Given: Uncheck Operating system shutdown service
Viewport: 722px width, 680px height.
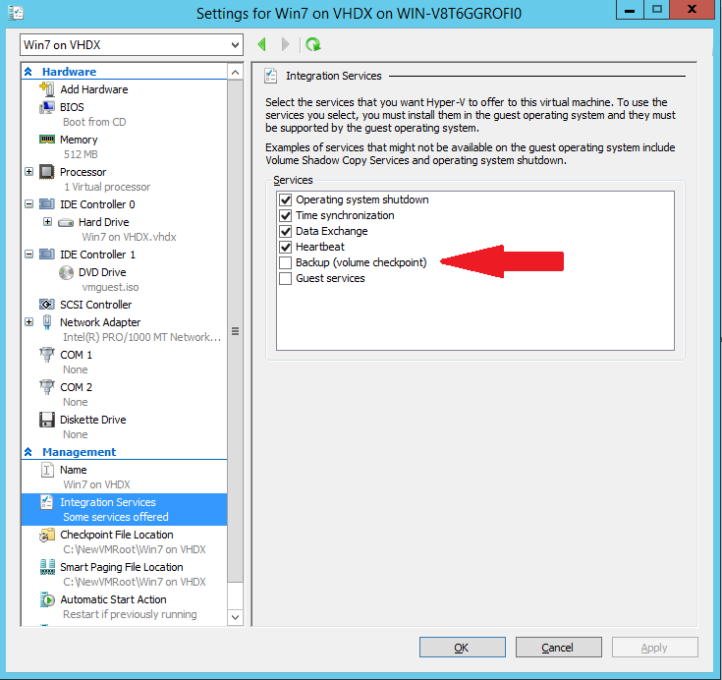Looking at the screenshot, I should click(x=286, y=199).
